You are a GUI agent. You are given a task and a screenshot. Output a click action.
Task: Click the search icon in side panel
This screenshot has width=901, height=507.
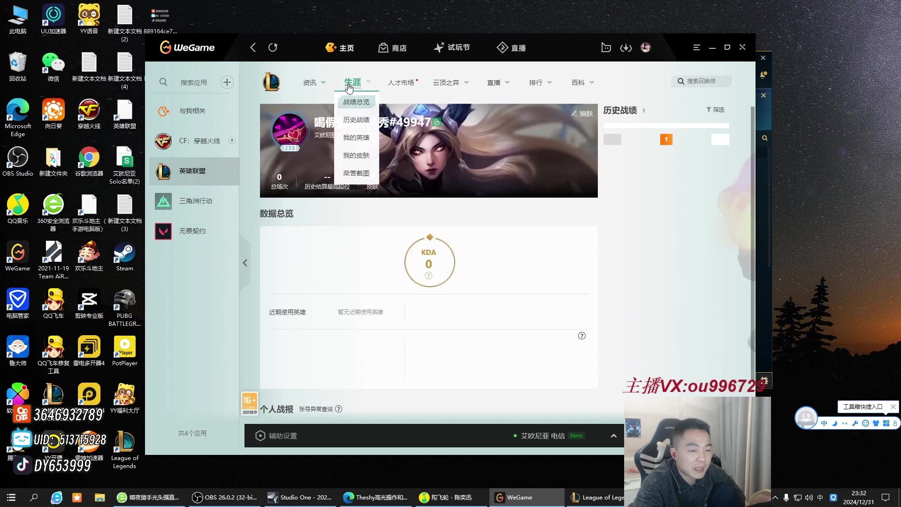(764, 138)
